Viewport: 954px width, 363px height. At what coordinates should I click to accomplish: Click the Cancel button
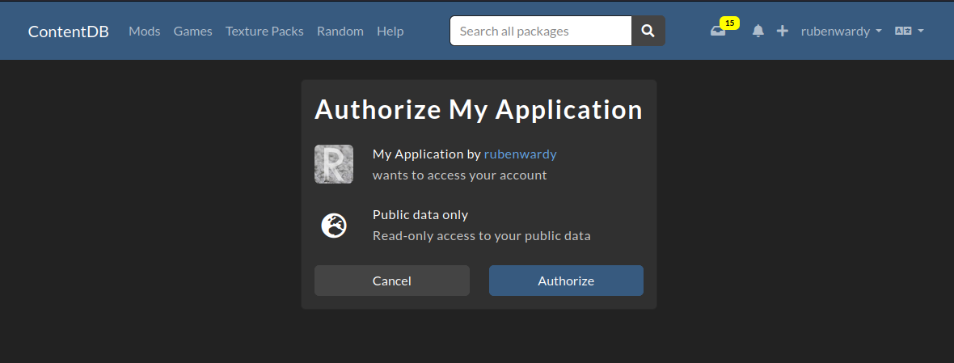coord(392,281)
